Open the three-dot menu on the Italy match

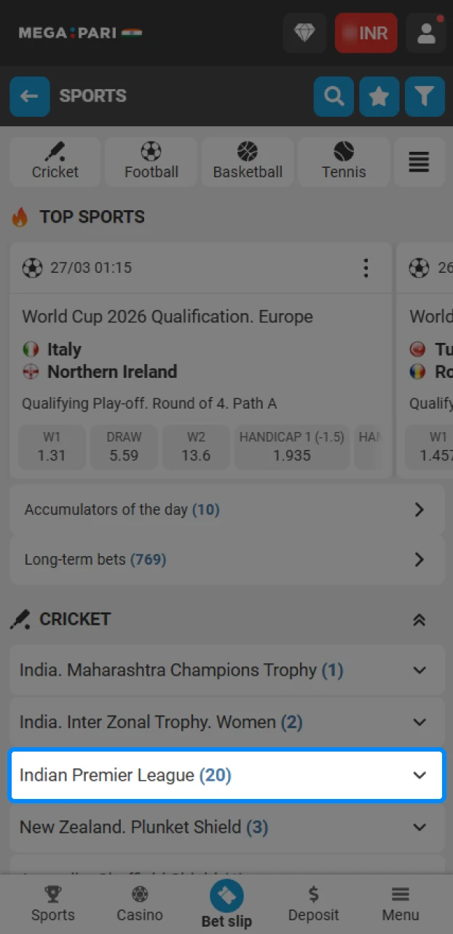pyautogui.click(x=366, y=268)
